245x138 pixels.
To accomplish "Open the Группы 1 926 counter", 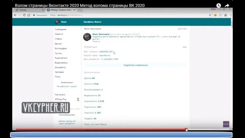I will 91,84.
